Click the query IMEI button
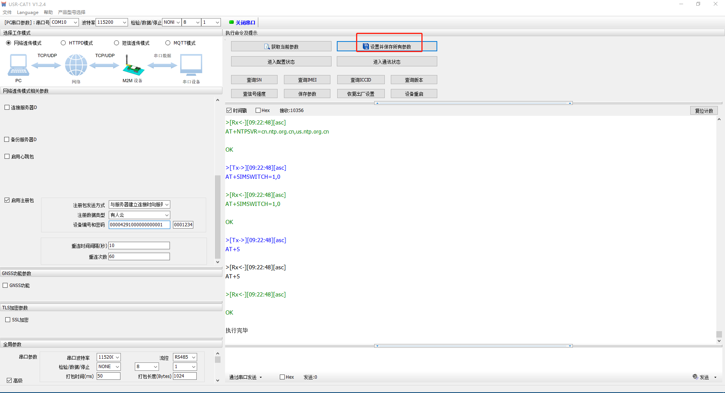 click(307, 80)
